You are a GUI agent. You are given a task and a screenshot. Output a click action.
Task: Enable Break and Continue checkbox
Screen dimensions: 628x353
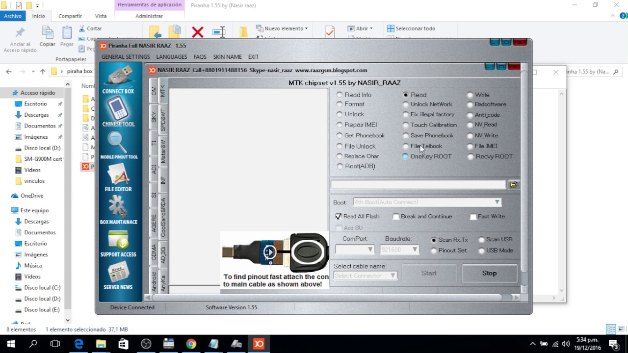[x=396, y=217]
